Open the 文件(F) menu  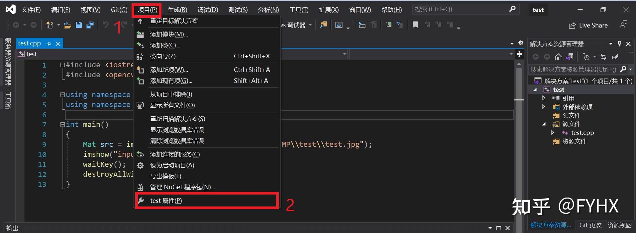(31, 10)
